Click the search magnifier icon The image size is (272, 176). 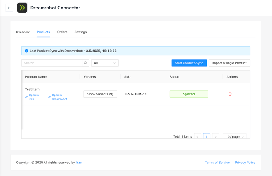click(x=85, y=63)
